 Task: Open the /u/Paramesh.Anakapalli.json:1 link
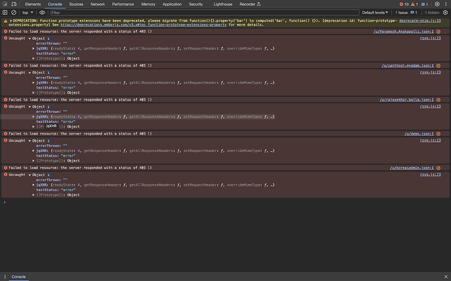click(403, 31)
